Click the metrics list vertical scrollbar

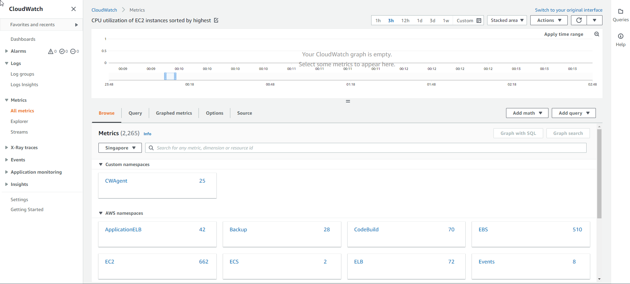[x=599, y=174]
